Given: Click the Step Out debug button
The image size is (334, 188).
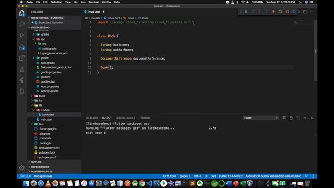Looking at the screenshot, I should [x=267, y=11].
